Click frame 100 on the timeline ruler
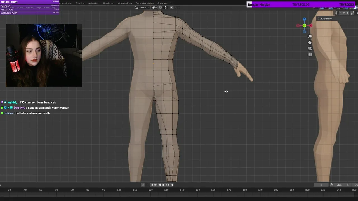Image resolution: width=358 pixels, height=201 pixels. (x=119, y=190)
